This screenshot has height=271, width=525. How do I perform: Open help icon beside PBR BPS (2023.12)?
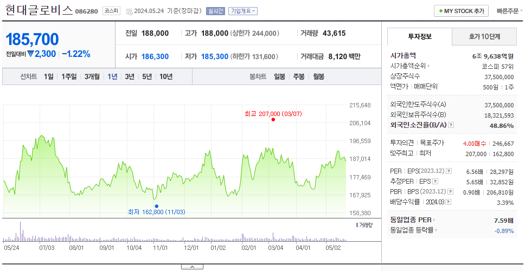click(x=451, y=192)
